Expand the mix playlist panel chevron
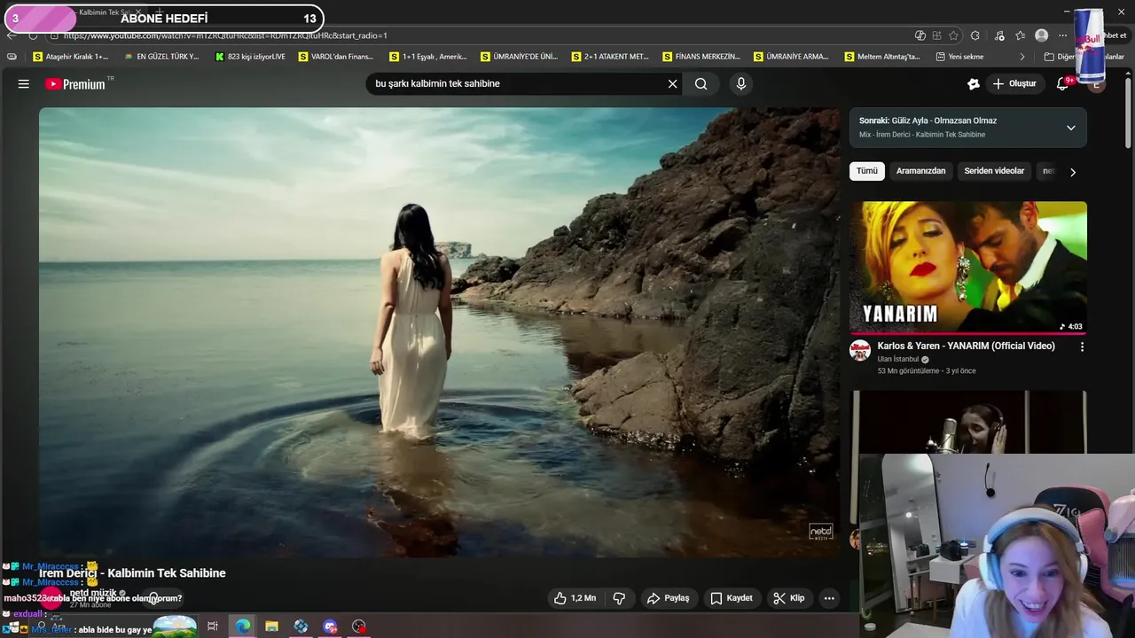 coord(1070,128)
